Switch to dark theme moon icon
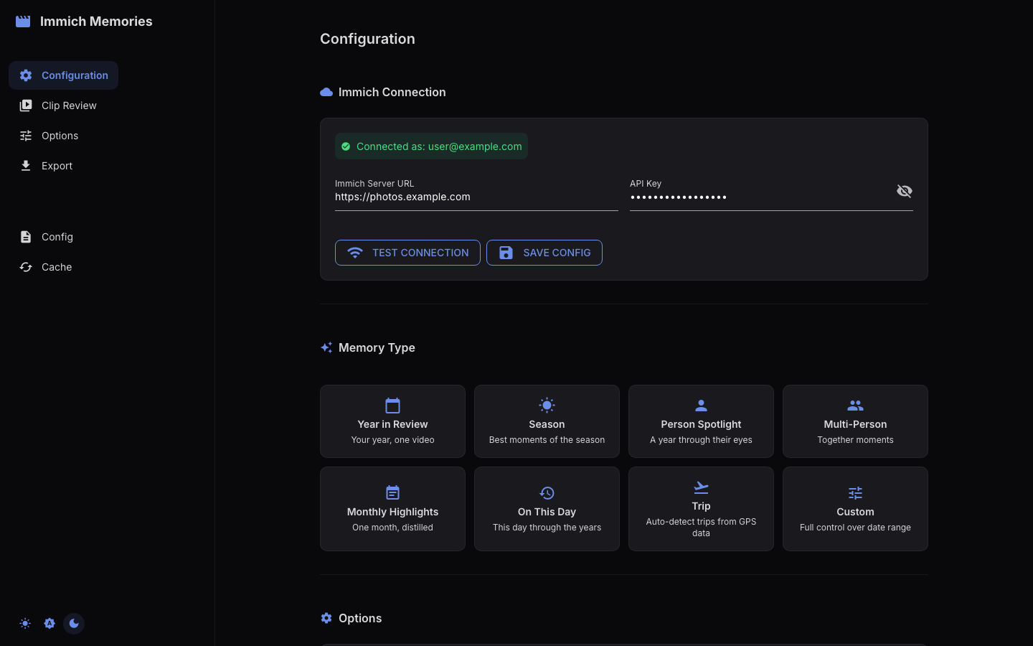1033x646 pixels. pos(74,624)
